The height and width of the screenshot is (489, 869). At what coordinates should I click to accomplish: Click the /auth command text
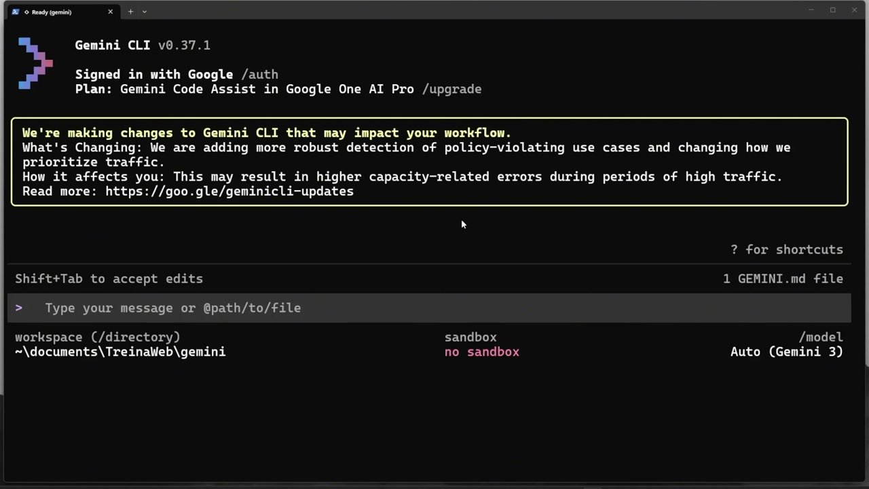coord(259,75)
